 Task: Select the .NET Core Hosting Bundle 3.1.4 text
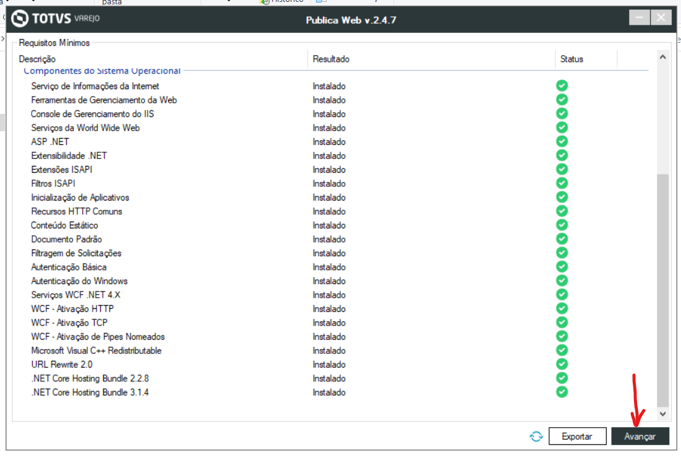(90, 392)
